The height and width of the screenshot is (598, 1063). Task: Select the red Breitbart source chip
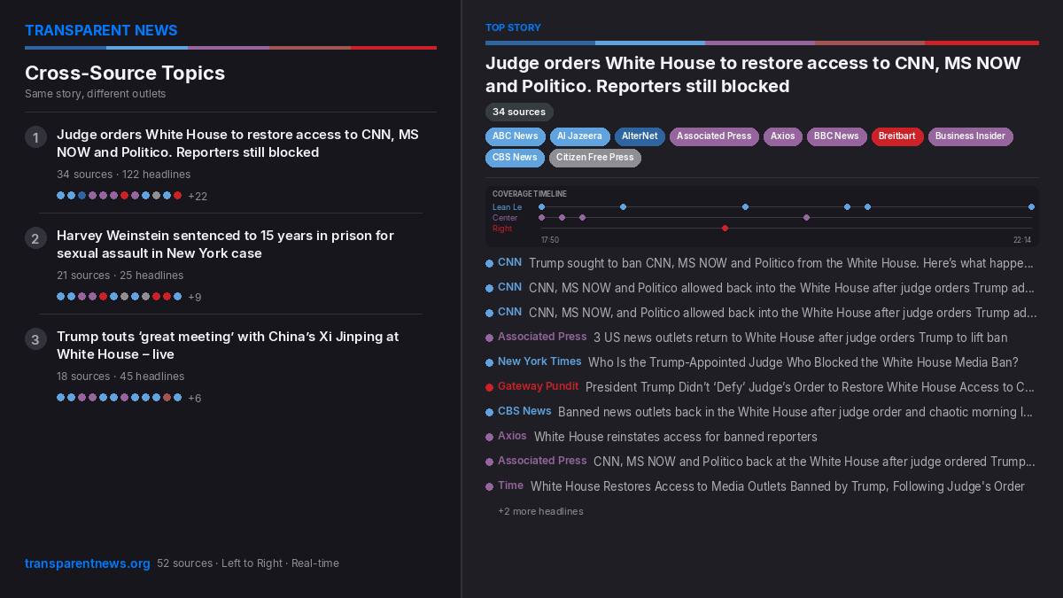click(897, 136)
